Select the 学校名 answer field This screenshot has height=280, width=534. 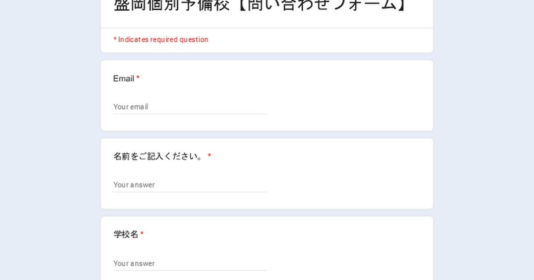coord(190,263)
